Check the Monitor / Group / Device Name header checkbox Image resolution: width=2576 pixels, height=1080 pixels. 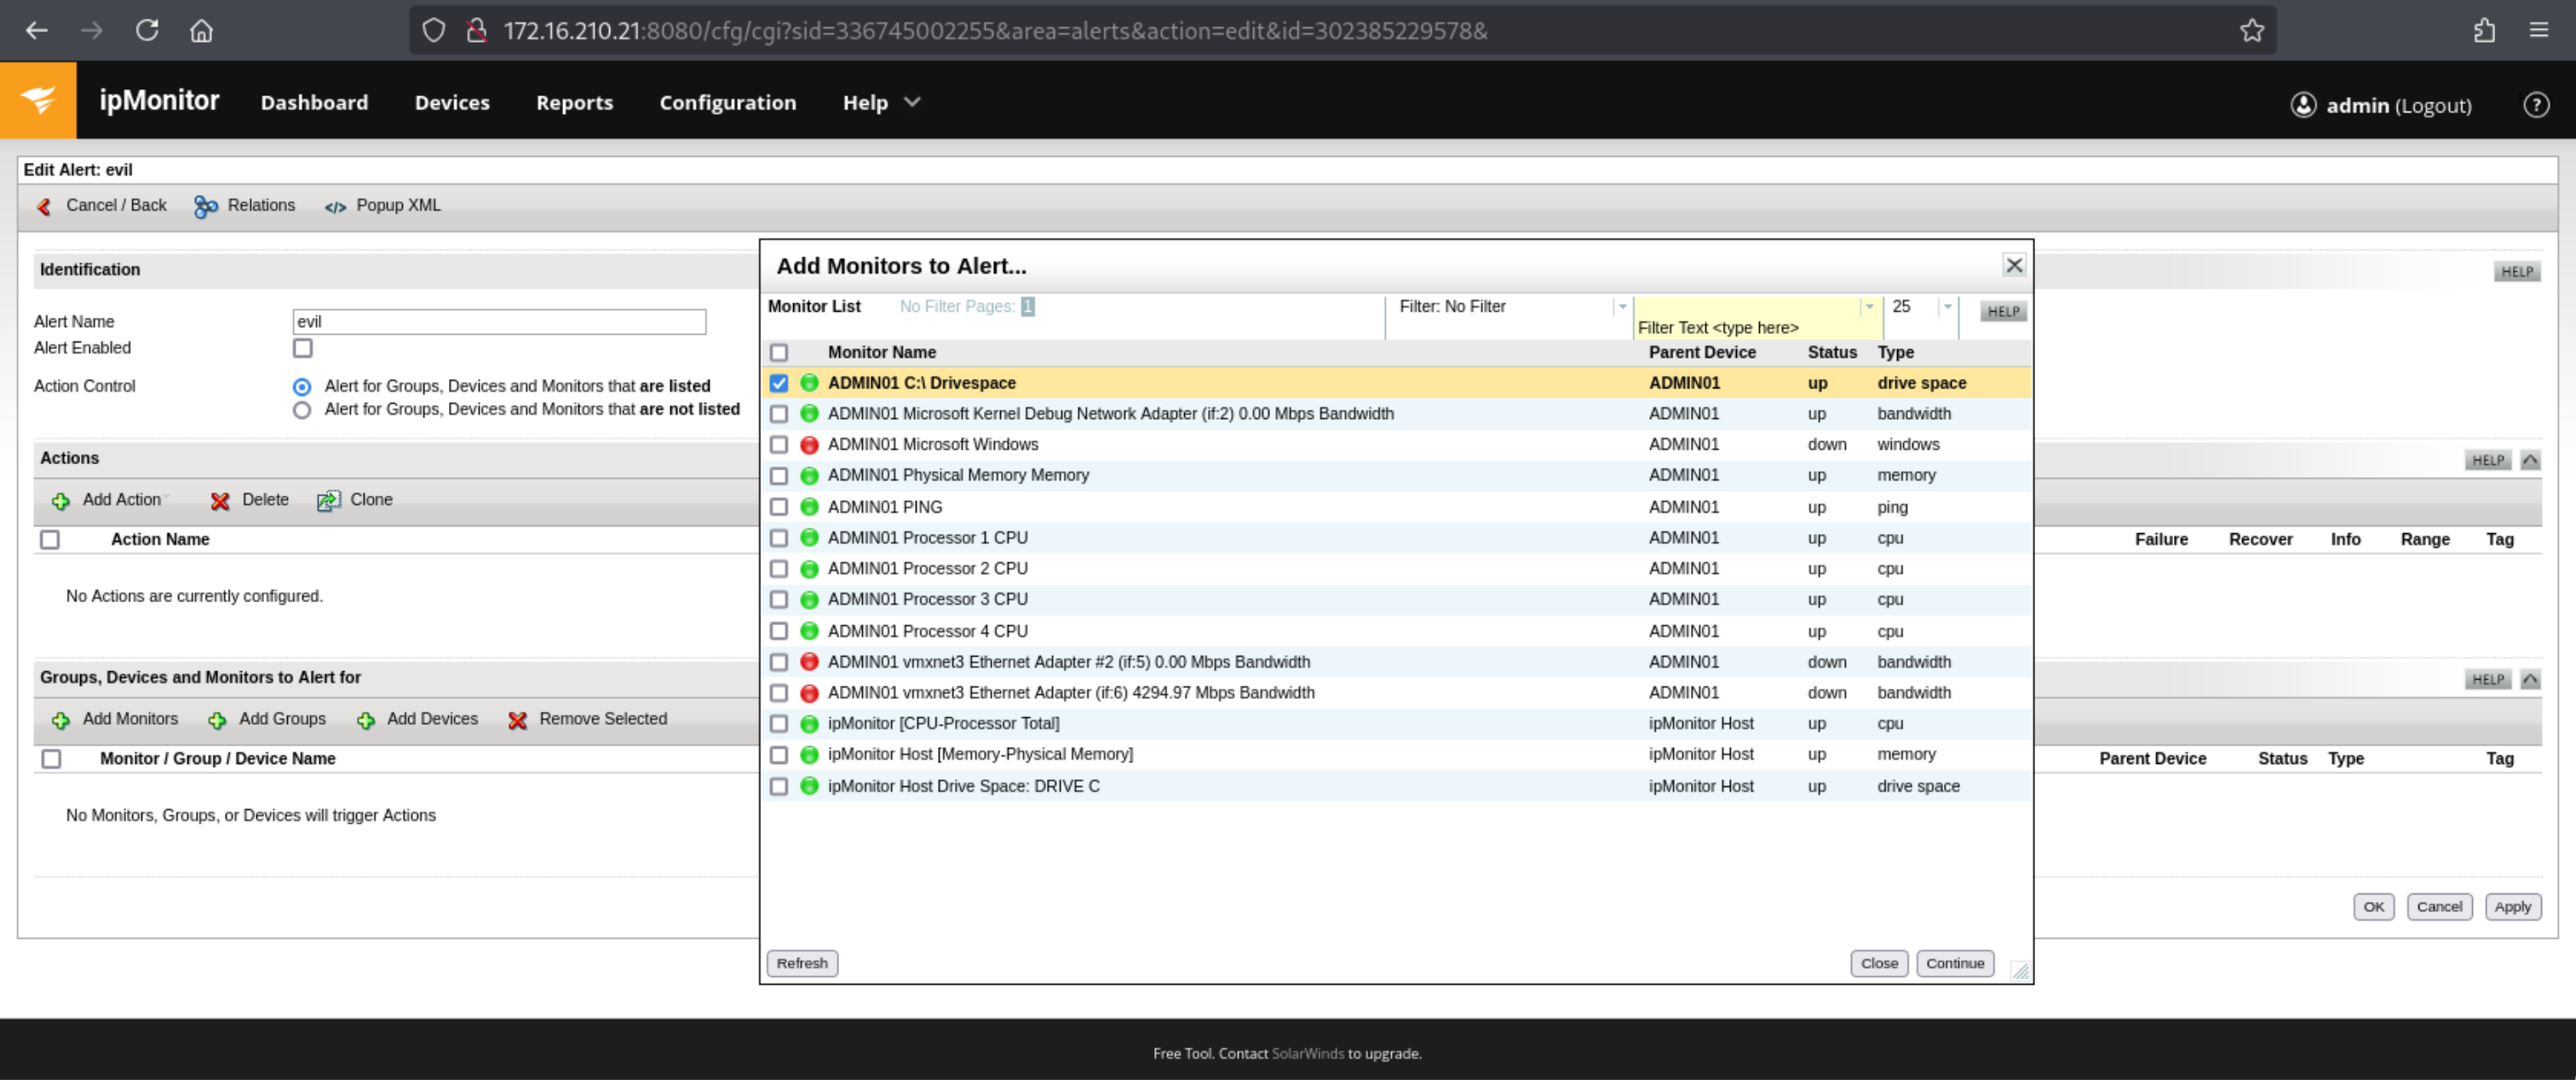tap(51, 759)
